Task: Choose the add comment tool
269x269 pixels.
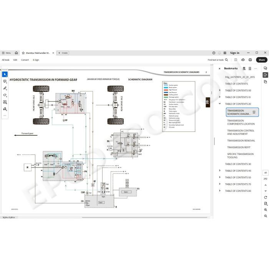Action: point(5,81)
